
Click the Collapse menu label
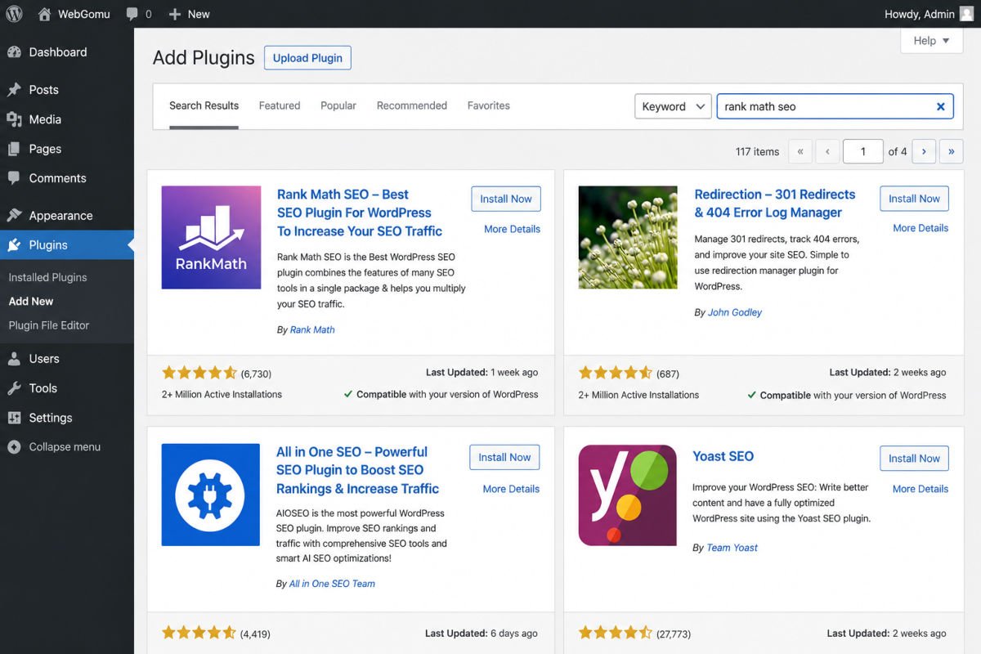point(65,447)
